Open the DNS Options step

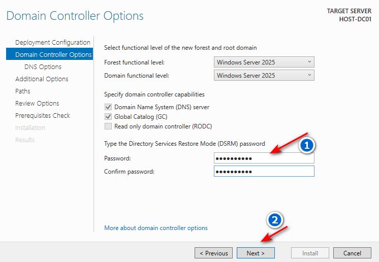point(43,67)
